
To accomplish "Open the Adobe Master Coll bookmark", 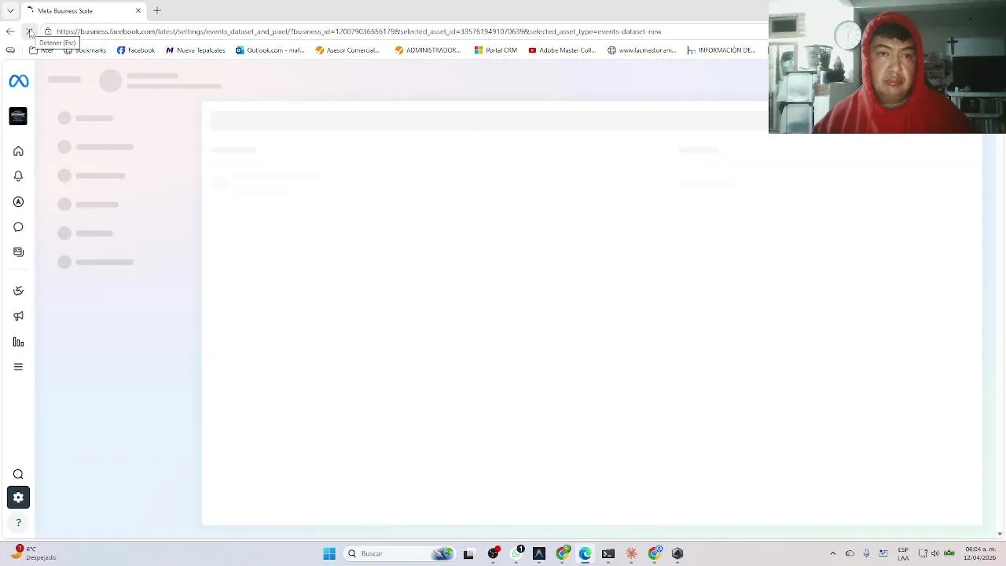I will click(x=562, y=50).
